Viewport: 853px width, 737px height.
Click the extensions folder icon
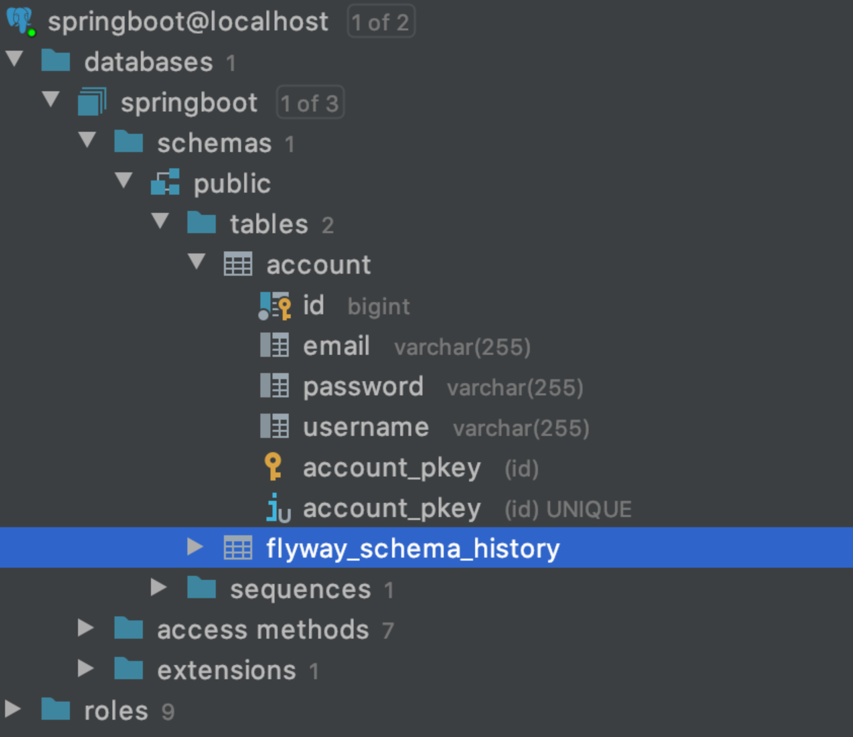(x=129, y=670)
